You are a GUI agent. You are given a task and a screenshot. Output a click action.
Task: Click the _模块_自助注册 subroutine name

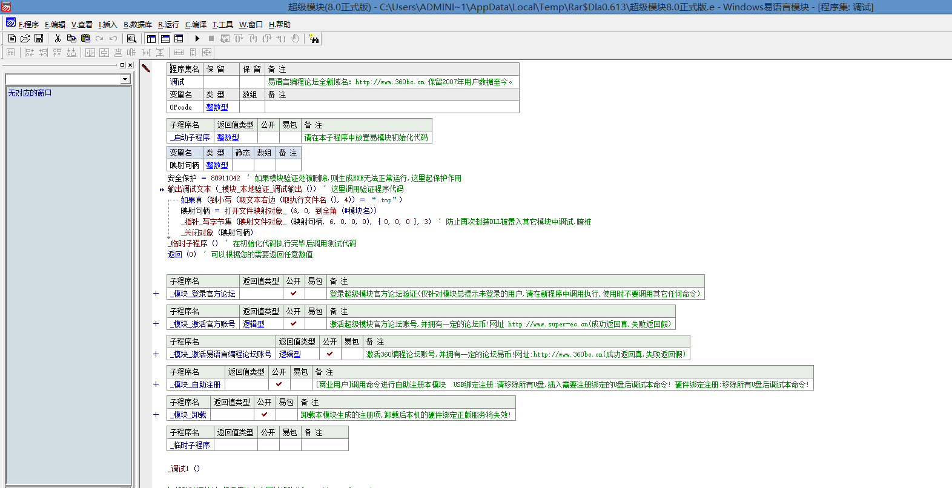tap(195, 384)
